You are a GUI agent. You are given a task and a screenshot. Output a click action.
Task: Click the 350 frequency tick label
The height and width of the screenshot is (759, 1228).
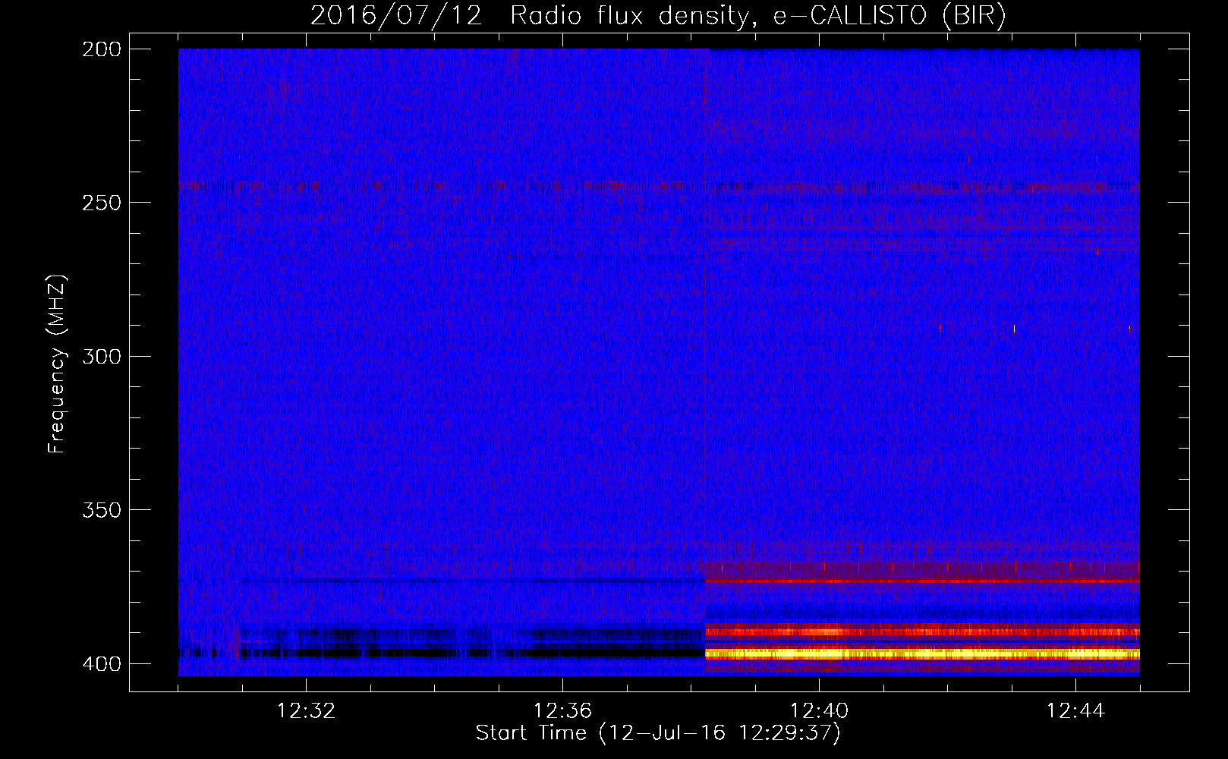pyautogui.click(x=102, y=510)
